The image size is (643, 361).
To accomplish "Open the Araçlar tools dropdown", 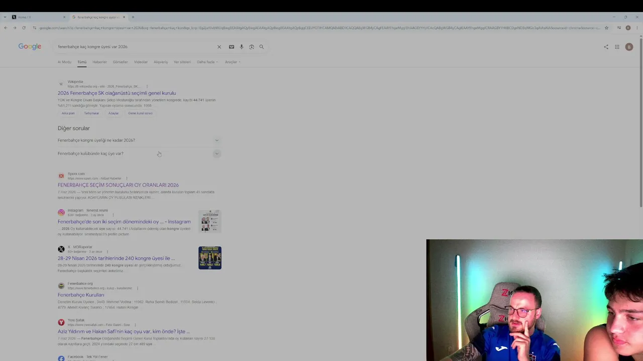I will click(233, 62).
